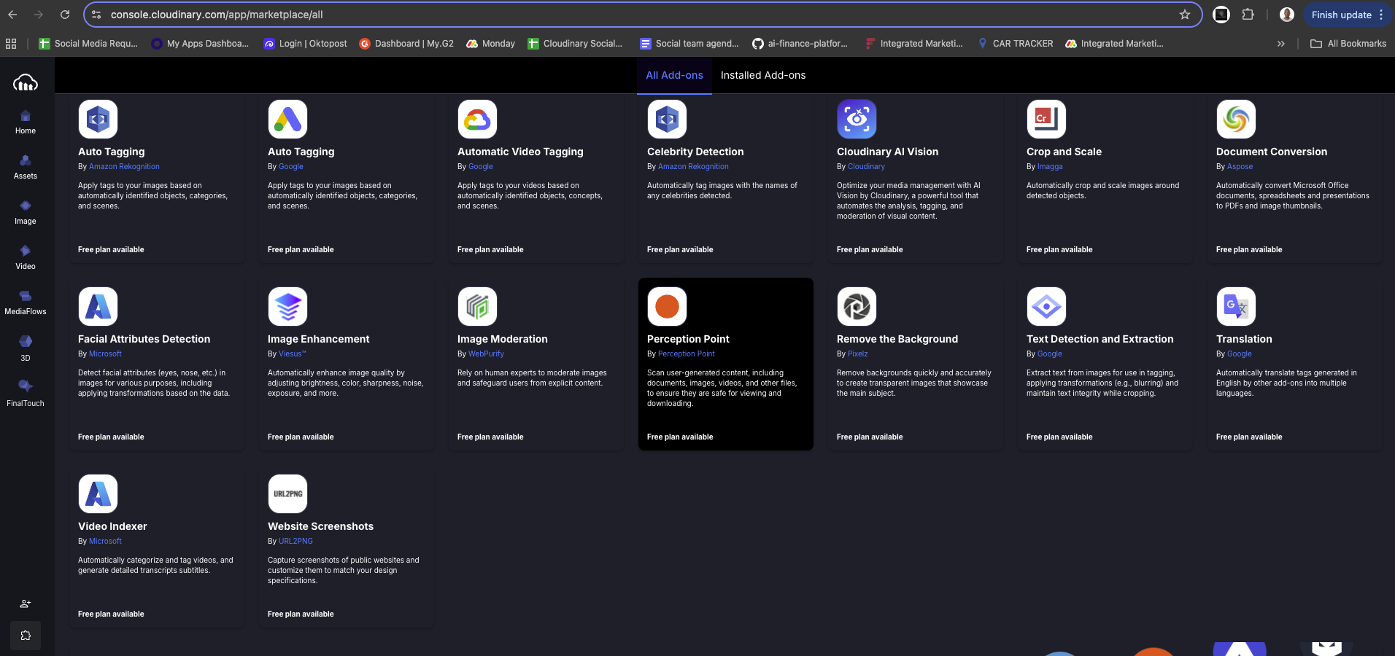Open the Viesus vendor link

click(x=292, y=354)
